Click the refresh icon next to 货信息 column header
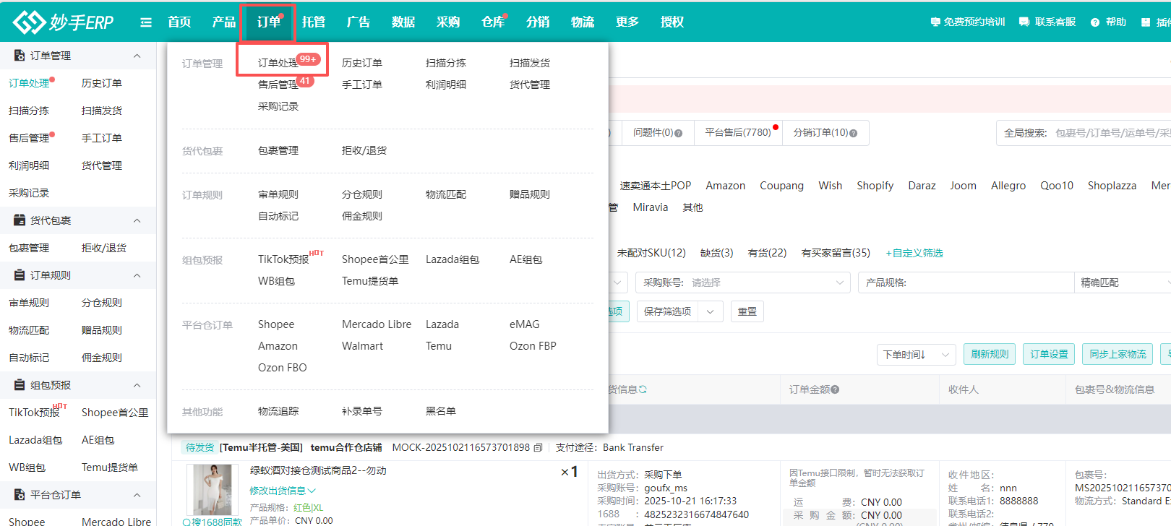 pyautogui.click(x=643, y=389)
